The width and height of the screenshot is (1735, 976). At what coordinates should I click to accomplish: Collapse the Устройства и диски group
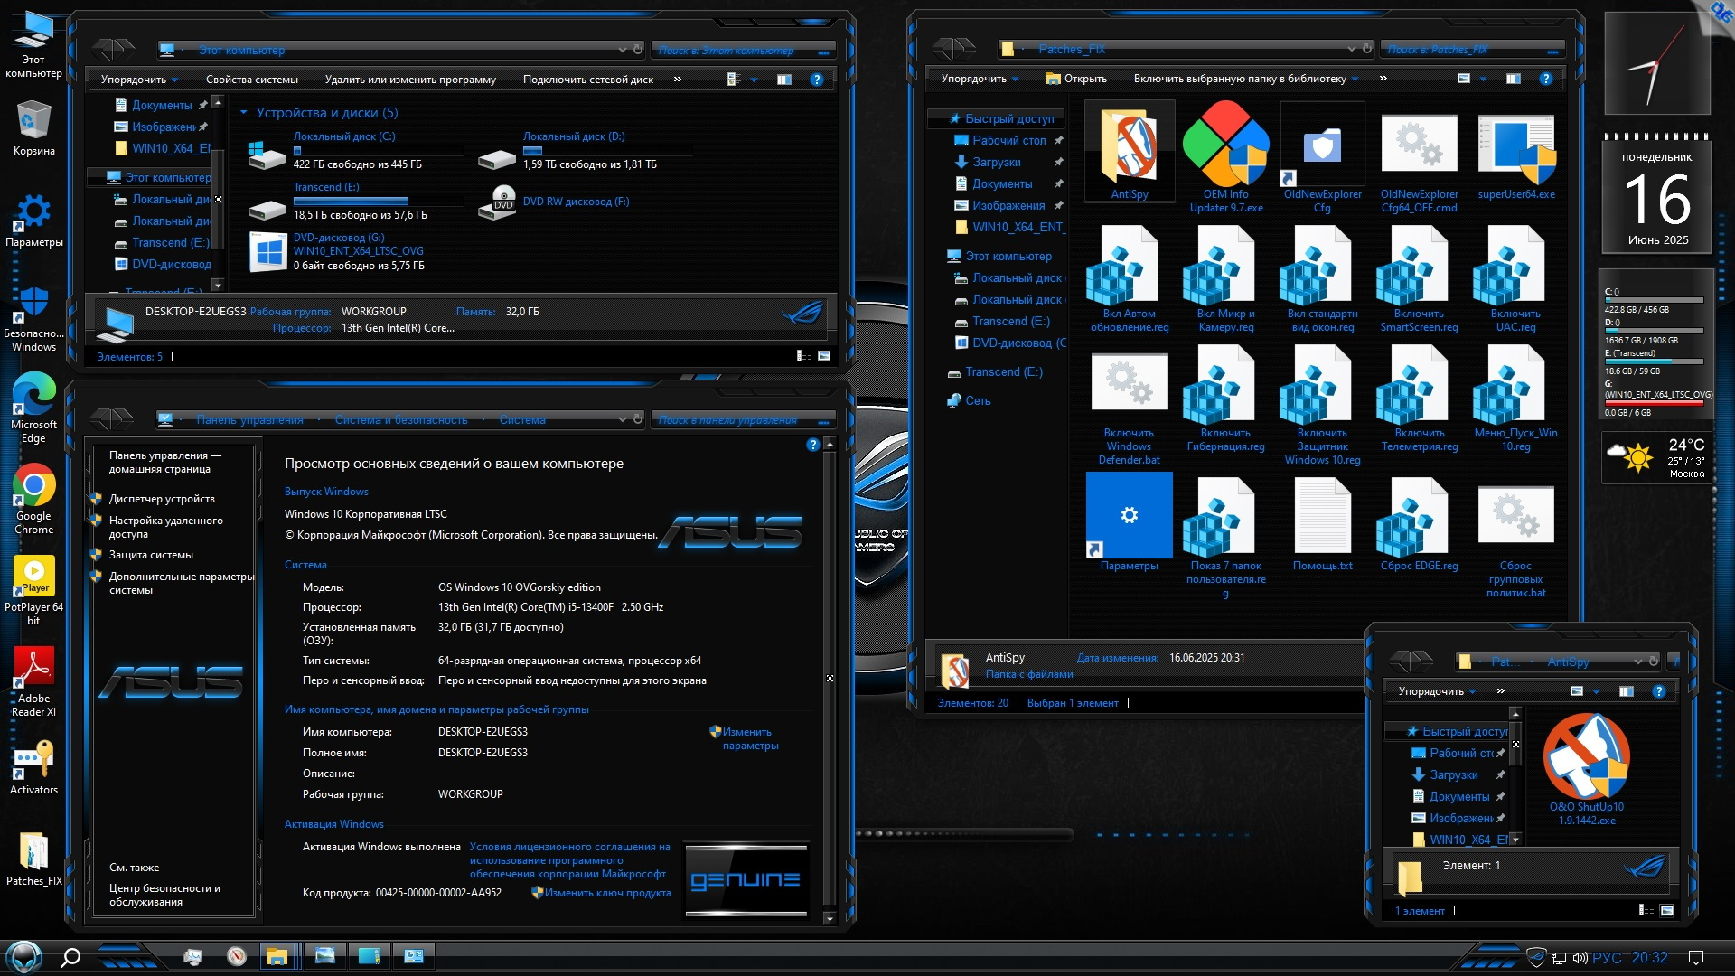[x=244, y=113]
